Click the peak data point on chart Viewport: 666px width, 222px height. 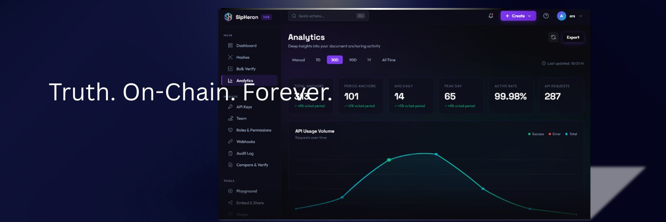(436, 154)
